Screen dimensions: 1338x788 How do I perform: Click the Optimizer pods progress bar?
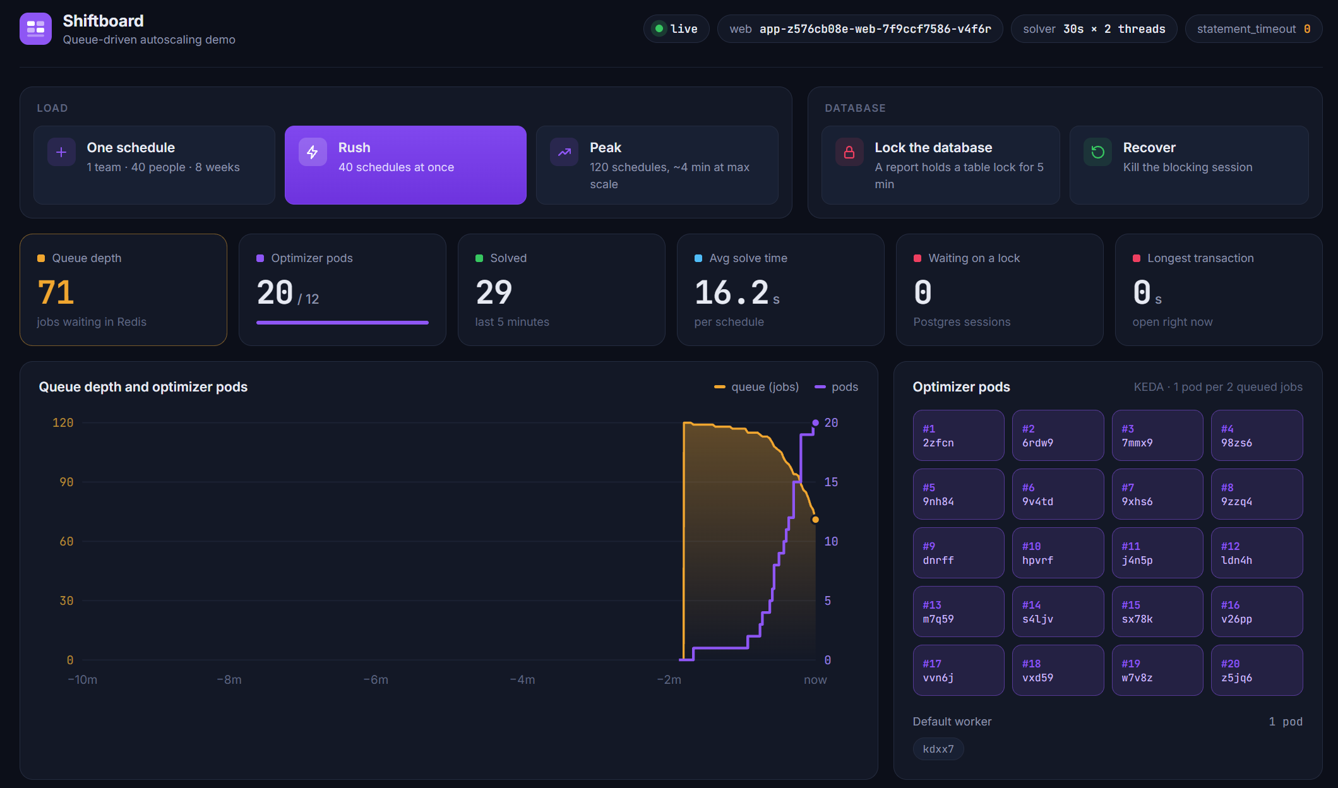pyautogui.click(x=342, y=323)
